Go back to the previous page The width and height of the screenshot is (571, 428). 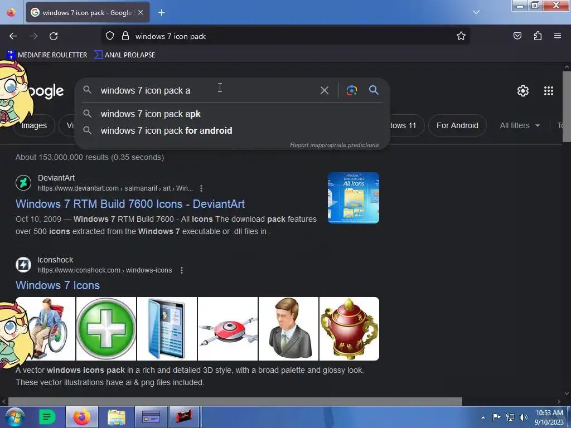pyautogui.click(x=13, y=36)
